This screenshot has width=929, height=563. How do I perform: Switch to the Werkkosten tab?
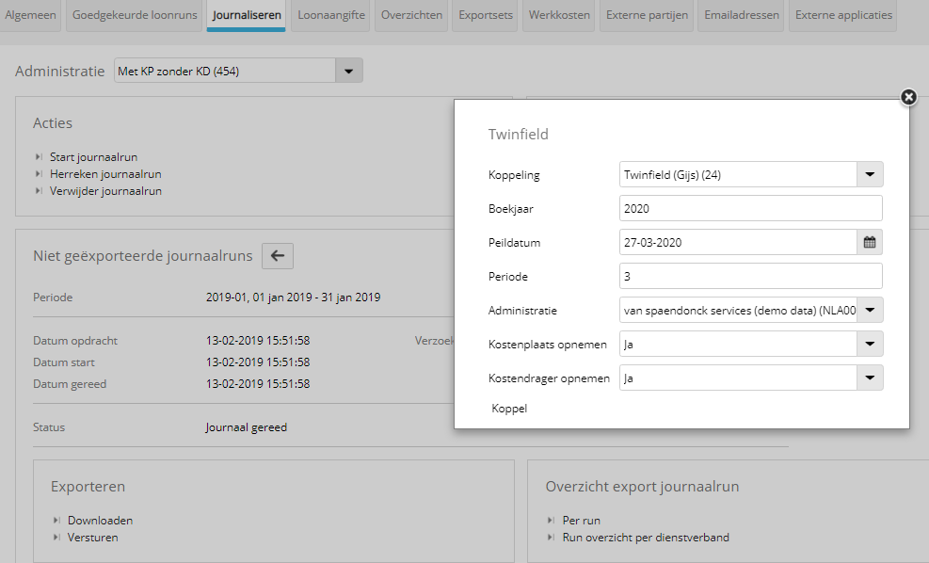click(559, 15)
